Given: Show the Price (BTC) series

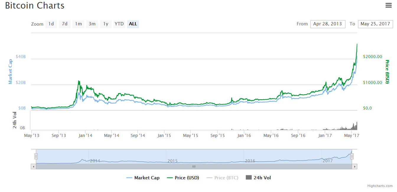Looking at the screenshot, I should (x=222, y=178).
